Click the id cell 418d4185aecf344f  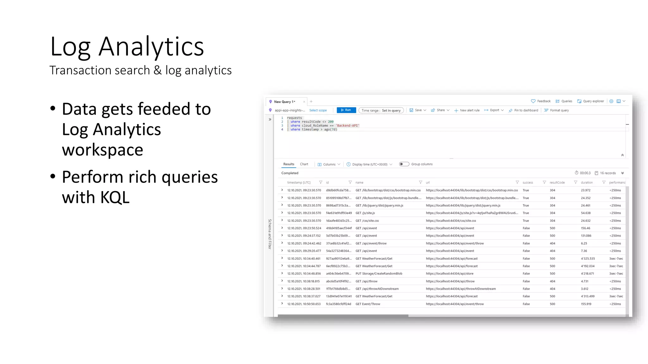coord(339,228)
